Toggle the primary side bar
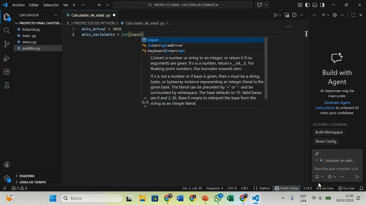 [x=307, y=5]
